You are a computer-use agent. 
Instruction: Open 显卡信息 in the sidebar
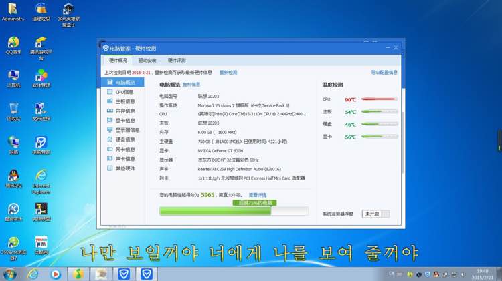(x=122, y=121)
